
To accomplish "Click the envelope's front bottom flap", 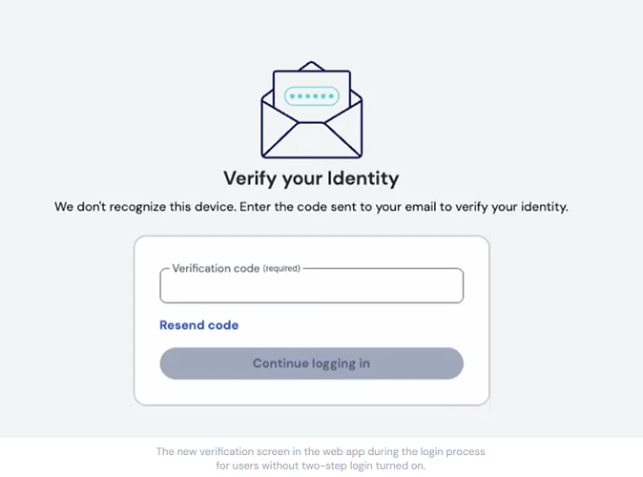I will pos(312,140).
